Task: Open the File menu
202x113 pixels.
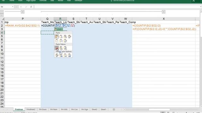Action: pyautogui.click(x=3, y=1)
